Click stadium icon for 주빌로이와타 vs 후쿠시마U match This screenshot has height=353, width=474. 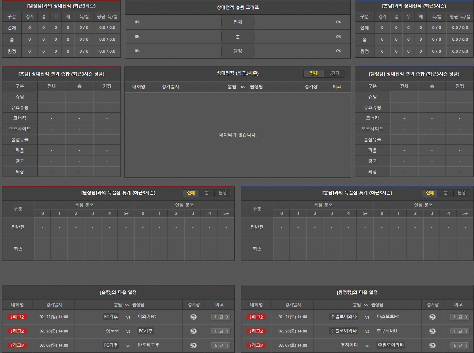432,331
